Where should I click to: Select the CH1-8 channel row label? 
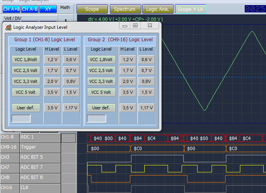pos(10,138)
